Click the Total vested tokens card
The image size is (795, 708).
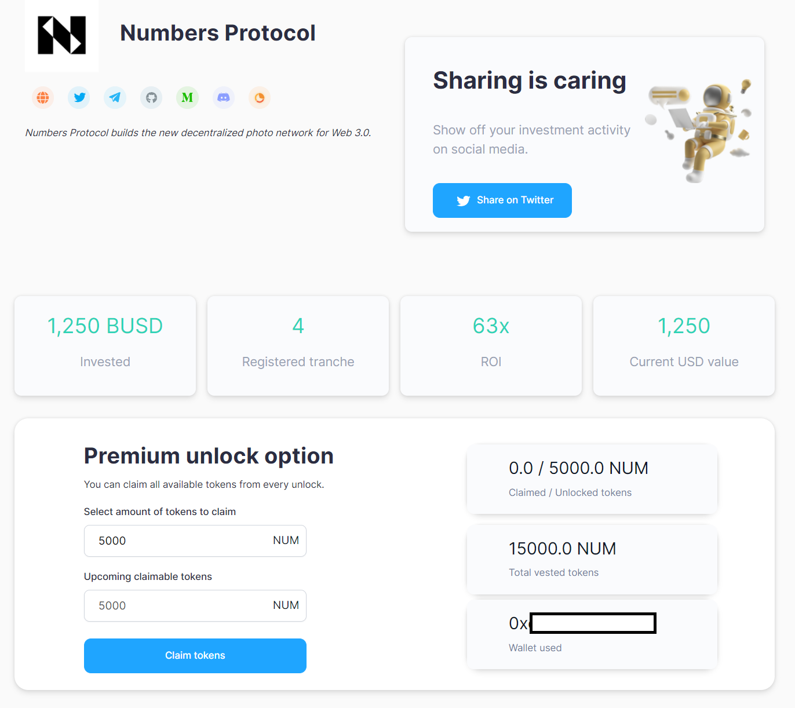[592, 560]
